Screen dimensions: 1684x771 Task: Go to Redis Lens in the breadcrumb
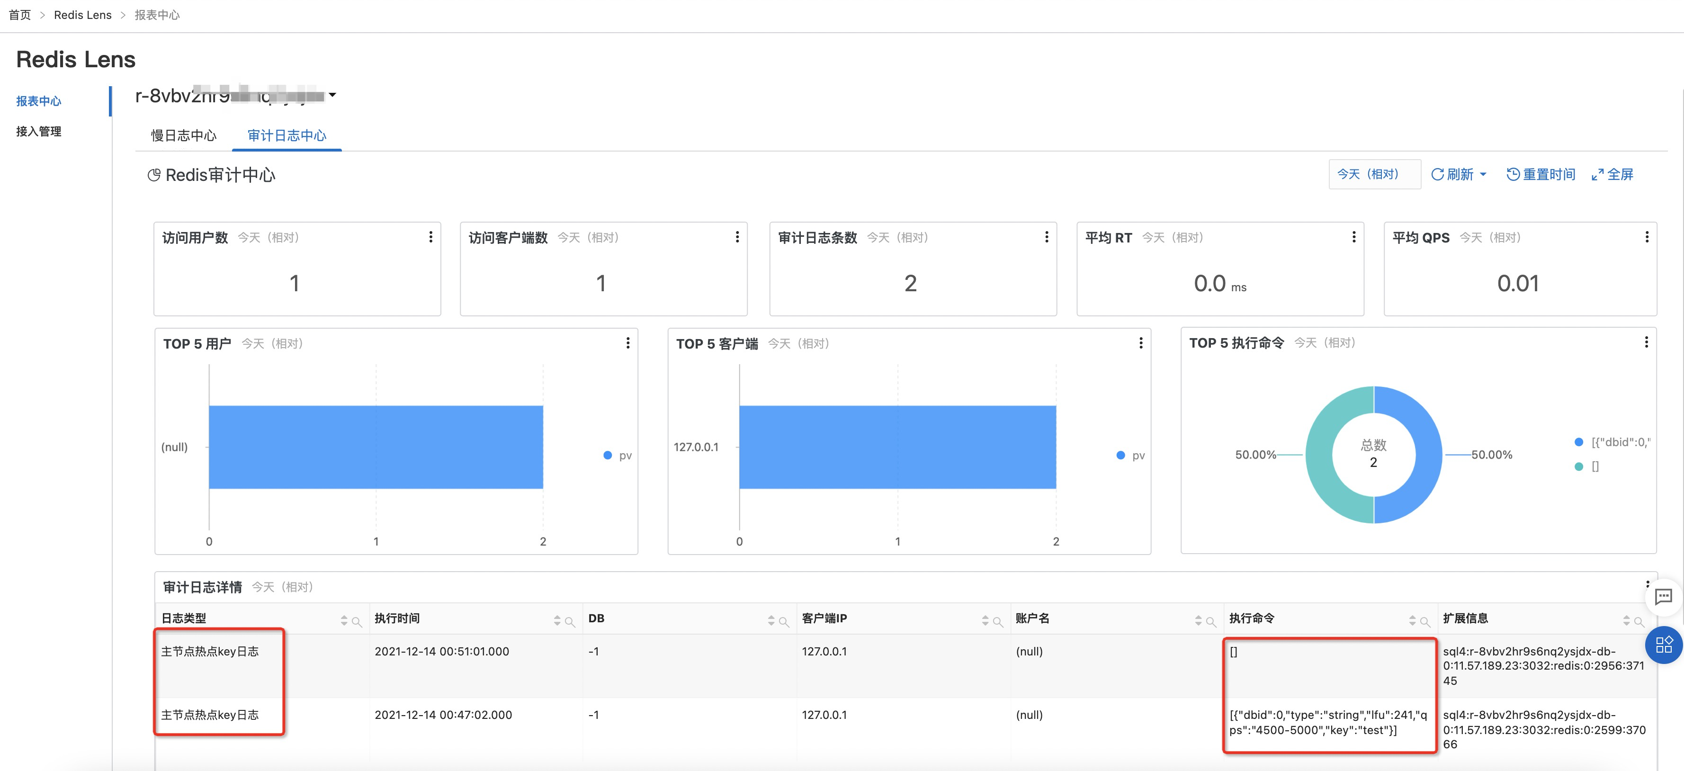(82, 14)
